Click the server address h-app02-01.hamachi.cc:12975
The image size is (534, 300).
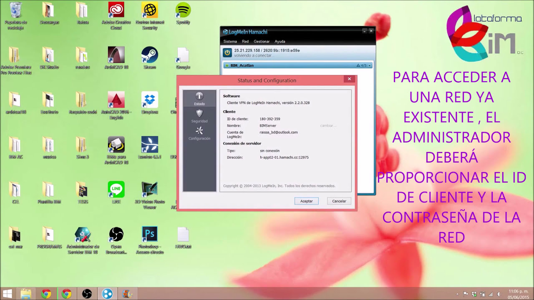click(285, 157)
